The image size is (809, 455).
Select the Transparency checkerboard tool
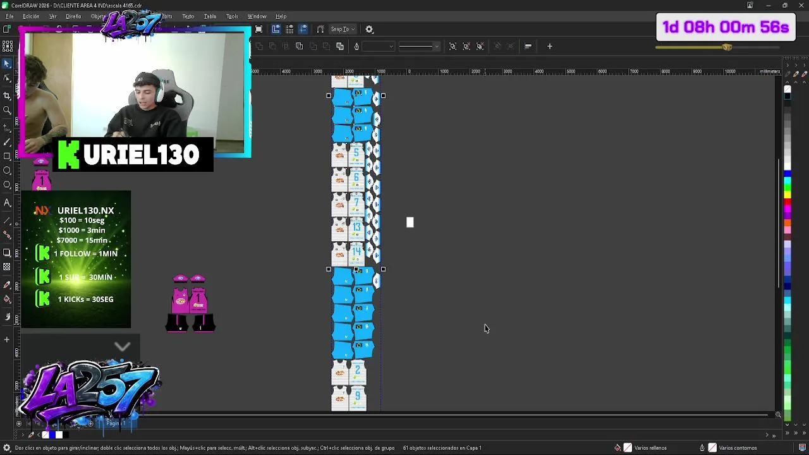tap(7, 267)
